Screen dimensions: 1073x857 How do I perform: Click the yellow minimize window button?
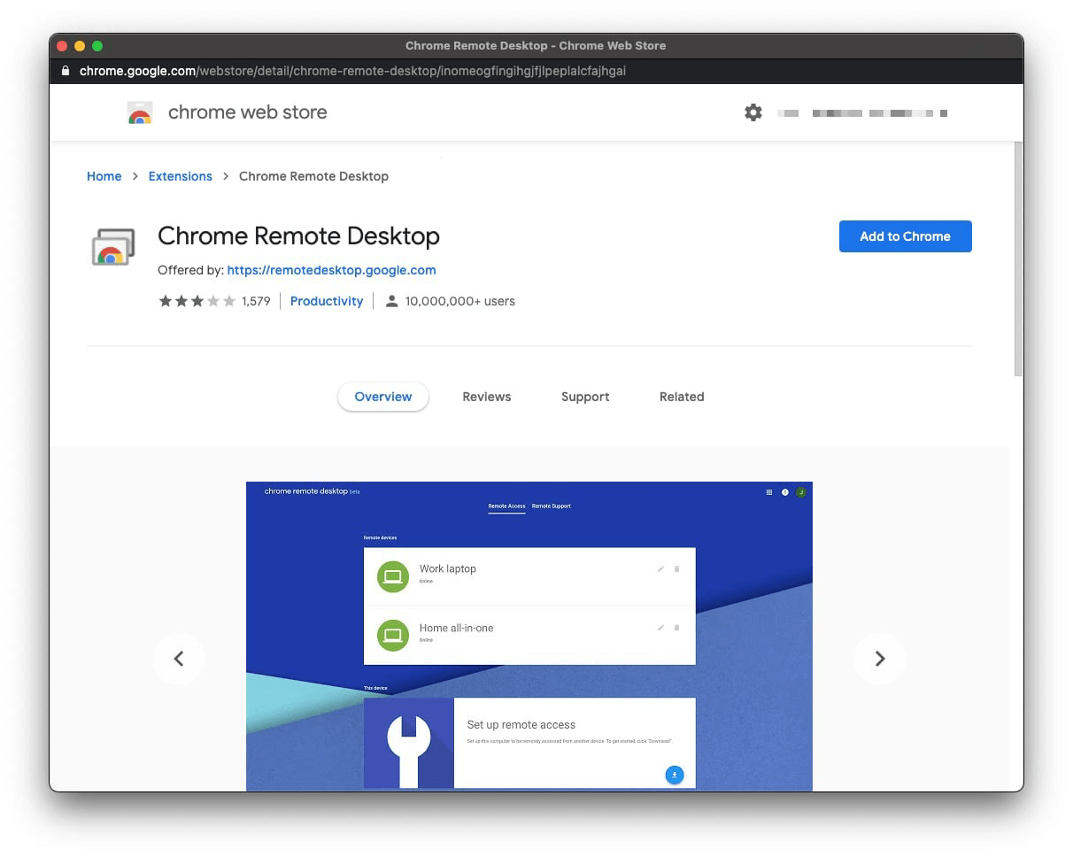pos(80,46)
